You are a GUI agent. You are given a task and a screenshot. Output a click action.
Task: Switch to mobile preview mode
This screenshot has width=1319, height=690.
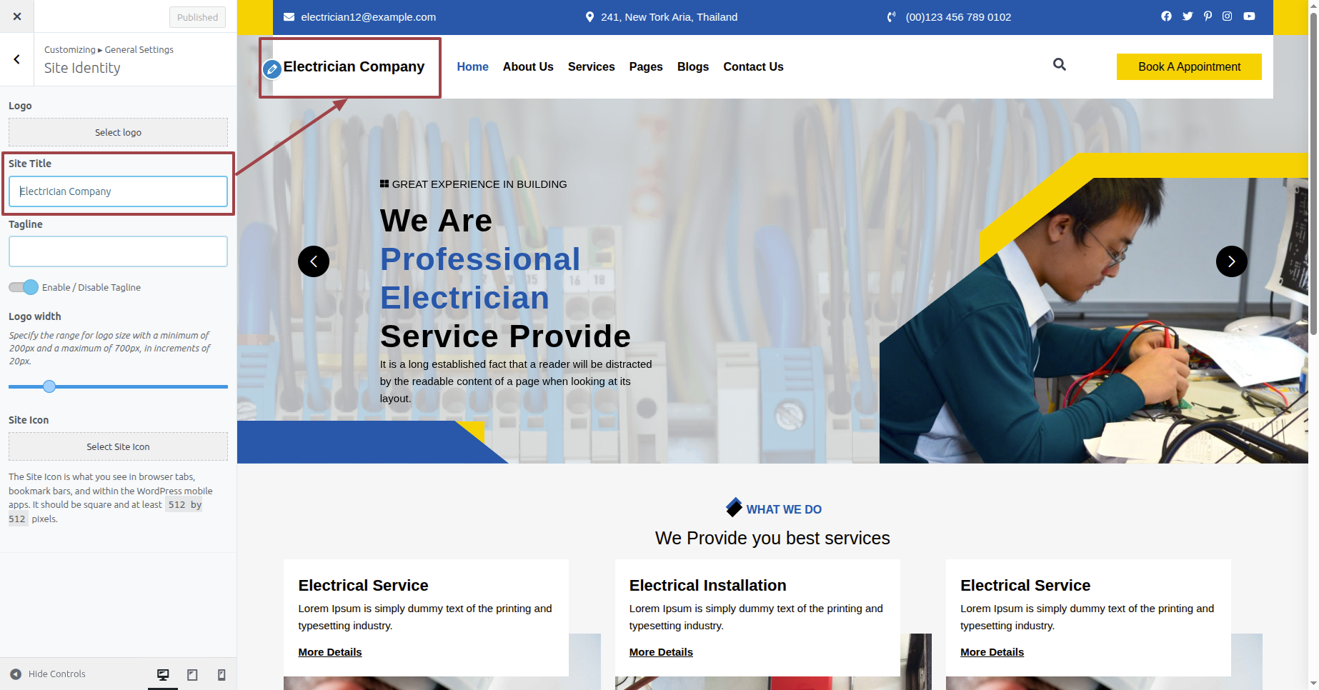[222, 674]
